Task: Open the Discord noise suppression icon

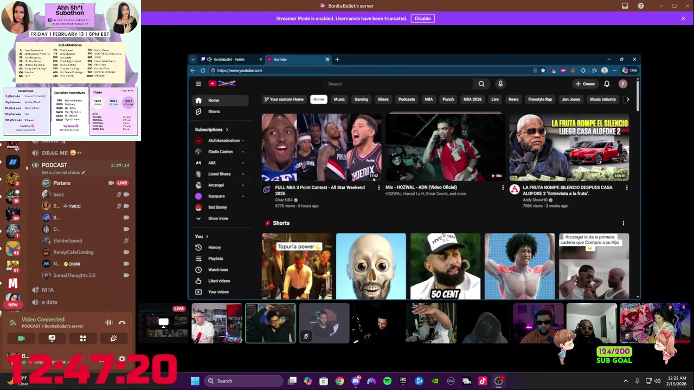Action: (x=109, y=323)
